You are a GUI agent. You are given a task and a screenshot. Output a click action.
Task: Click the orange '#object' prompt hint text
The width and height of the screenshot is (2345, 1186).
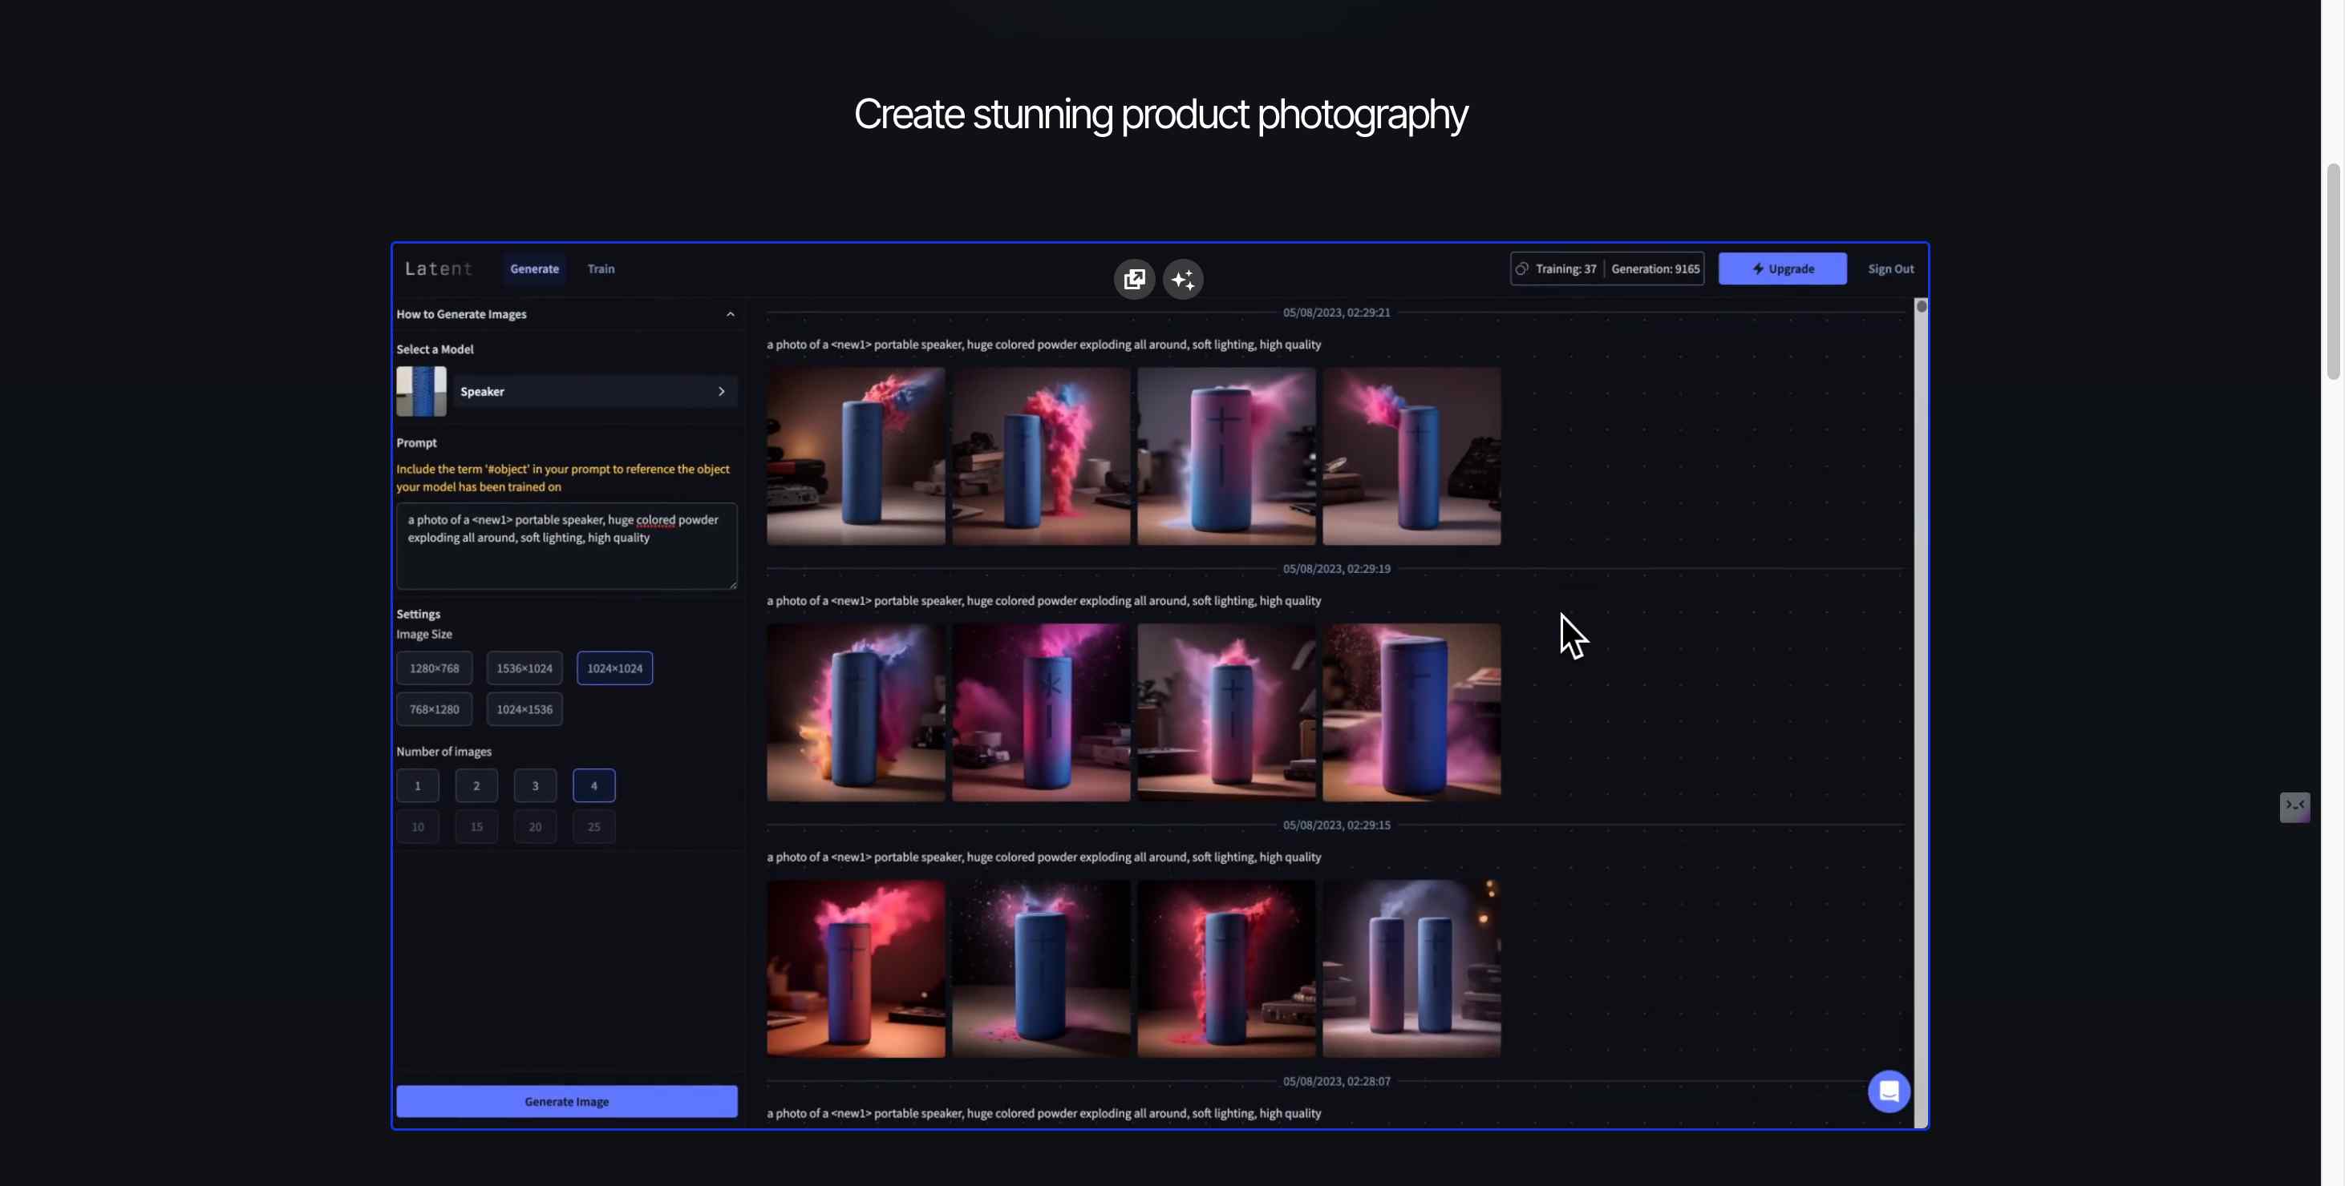coord(562,478)
